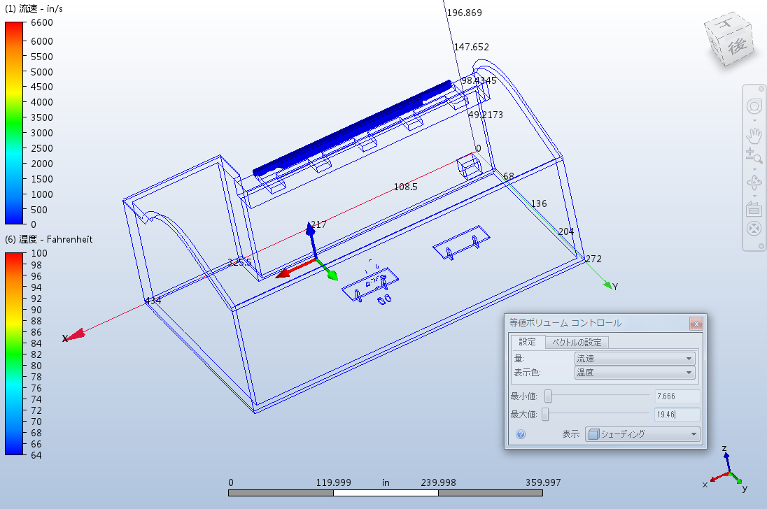Click the 147.652 Z-axis value
767x509 pixels.
[x=472, y=47]
